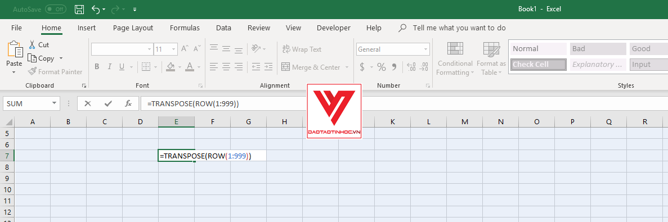Click the Borders icon

point(146,67)
